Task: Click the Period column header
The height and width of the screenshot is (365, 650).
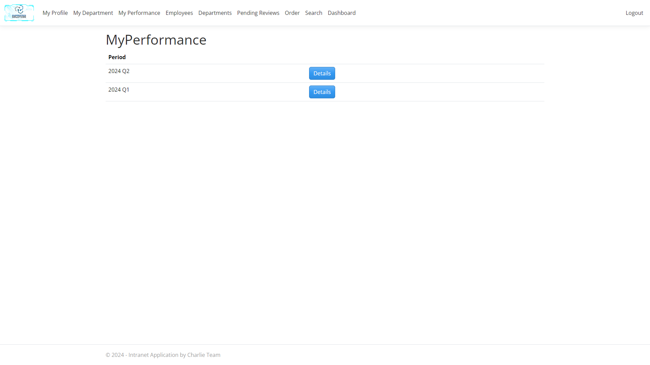Action: [x=117, y=57]
